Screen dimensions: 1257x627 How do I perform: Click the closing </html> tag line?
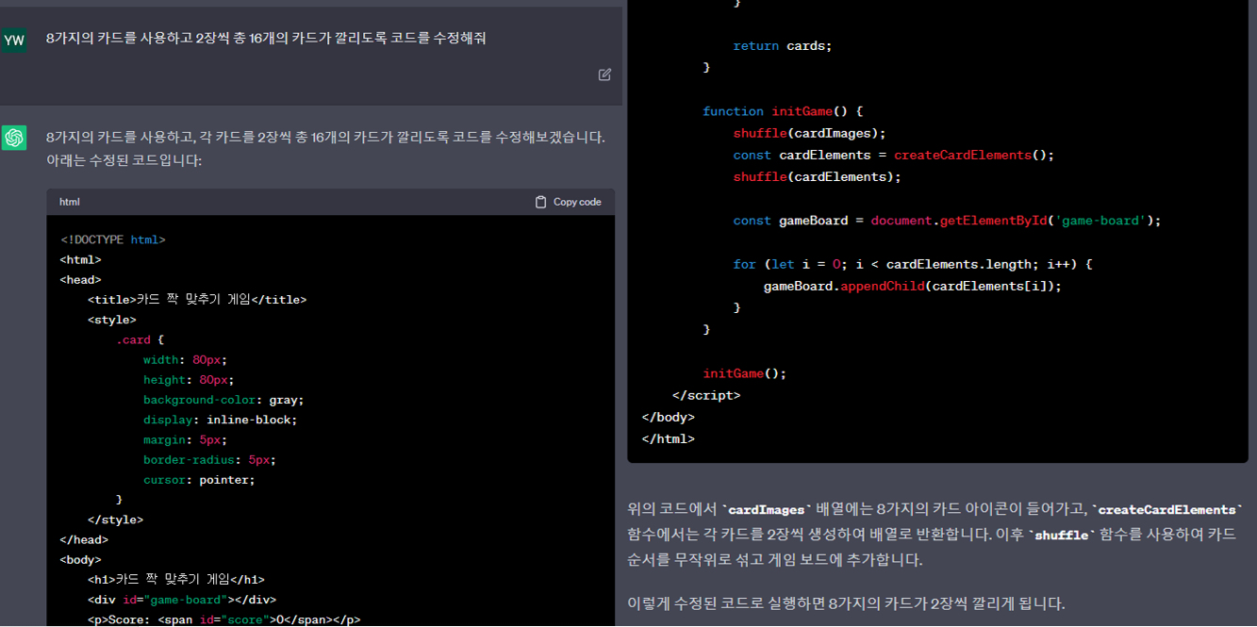(x=668, y=438)
